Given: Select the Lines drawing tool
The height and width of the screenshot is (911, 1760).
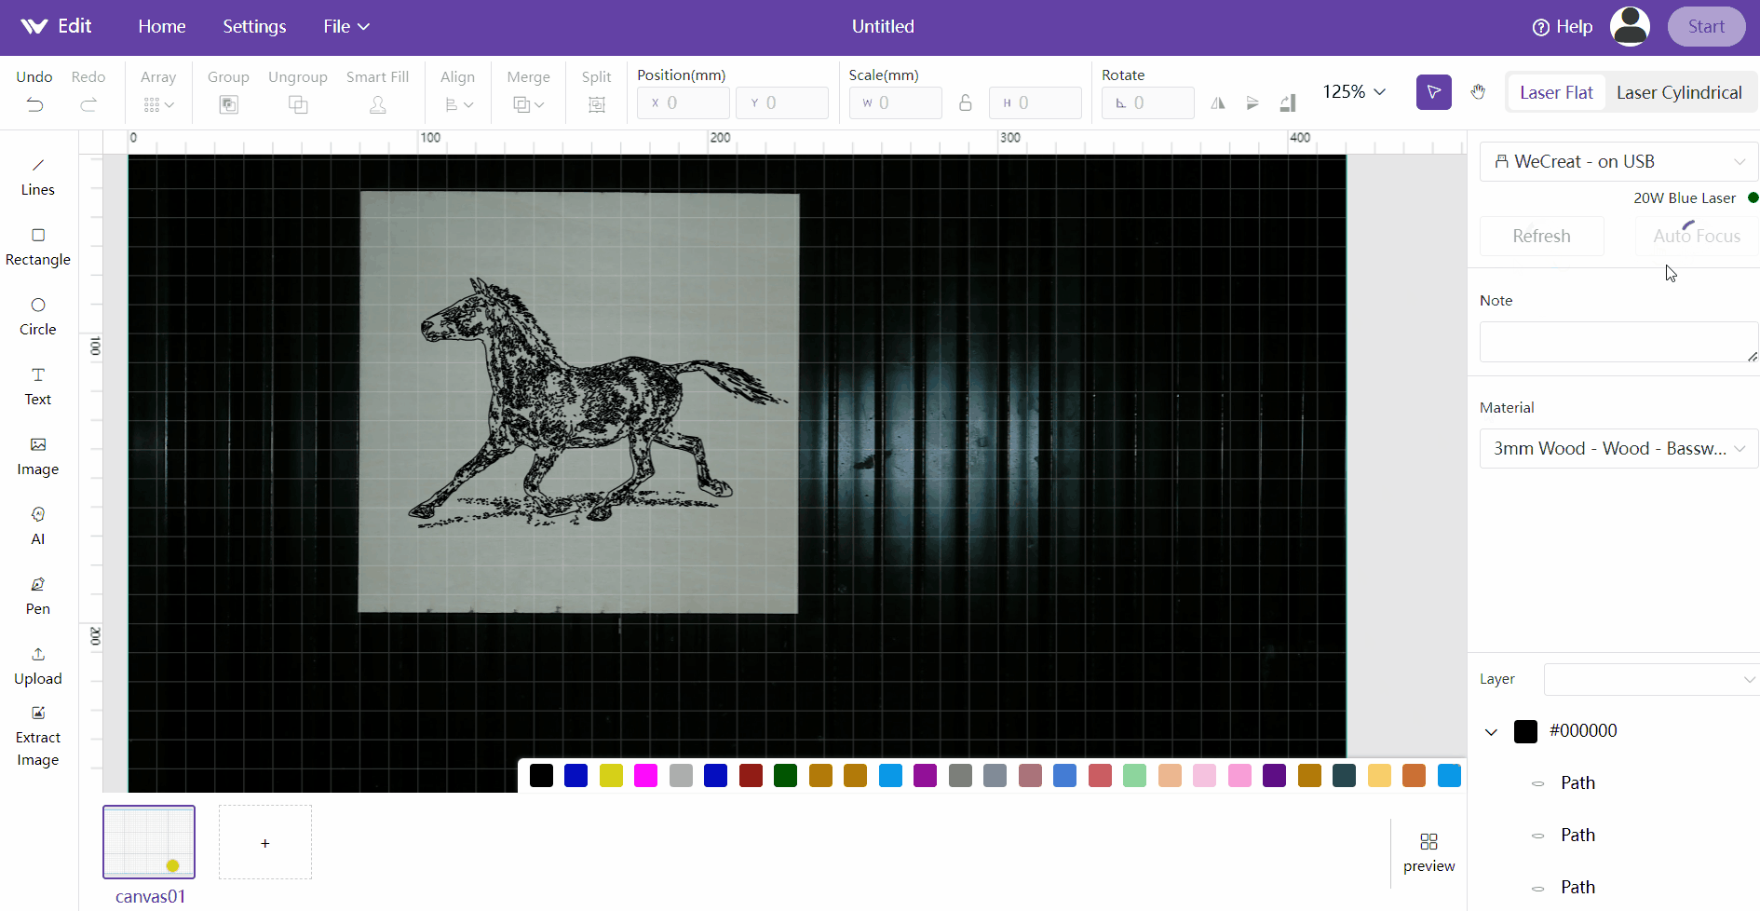Looking at the screenshot, I should click(38, 177).
